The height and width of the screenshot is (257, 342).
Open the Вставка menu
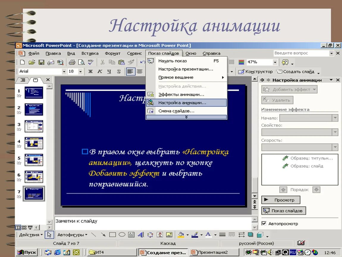click(90, 53)
